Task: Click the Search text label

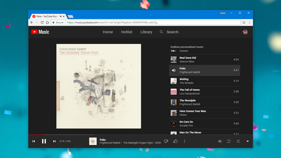Action: pos(172,32)
